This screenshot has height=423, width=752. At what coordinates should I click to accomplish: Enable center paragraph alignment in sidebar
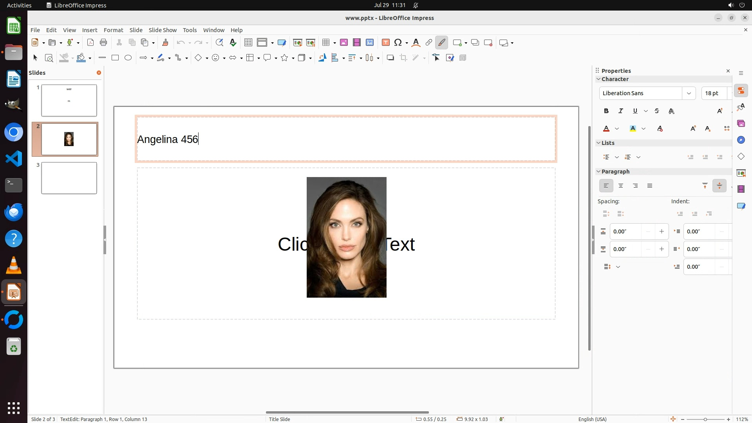point(621,186)
